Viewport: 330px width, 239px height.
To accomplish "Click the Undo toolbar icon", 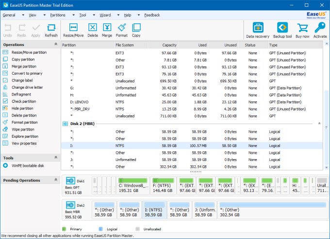I will coord(8,31).
